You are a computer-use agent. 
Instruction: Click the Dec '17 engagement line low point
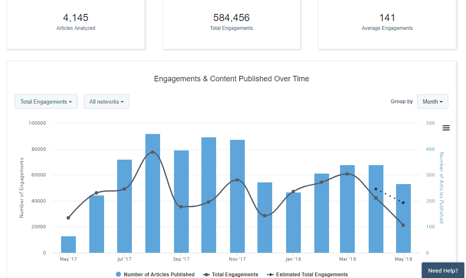[x=265, y=216]
